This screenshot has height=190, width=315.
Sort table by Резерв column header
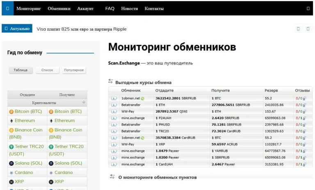pyautogui.click(x=271, y=90)
